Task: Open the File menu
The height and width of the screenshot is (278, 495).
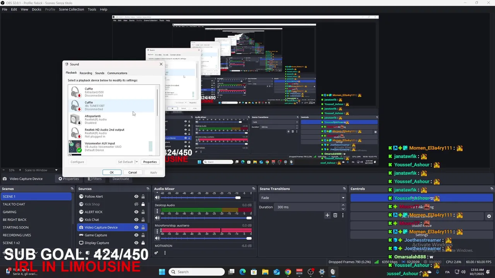Action: tap(5, 9)
